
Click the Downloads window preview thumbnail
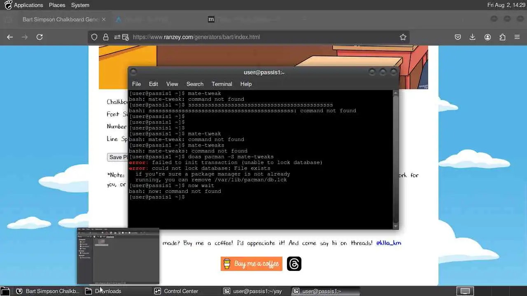pyautogui.click(x=118, y=256)
